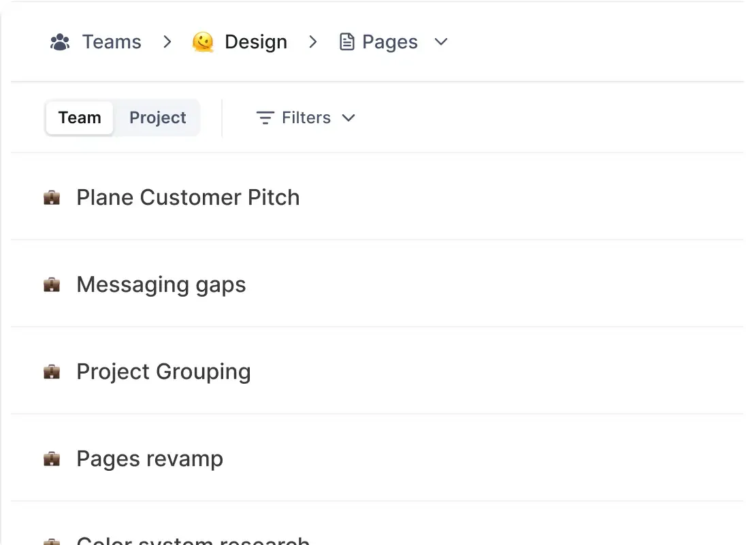Switch to the Project view
746x545 pixels.
point(157,118)
